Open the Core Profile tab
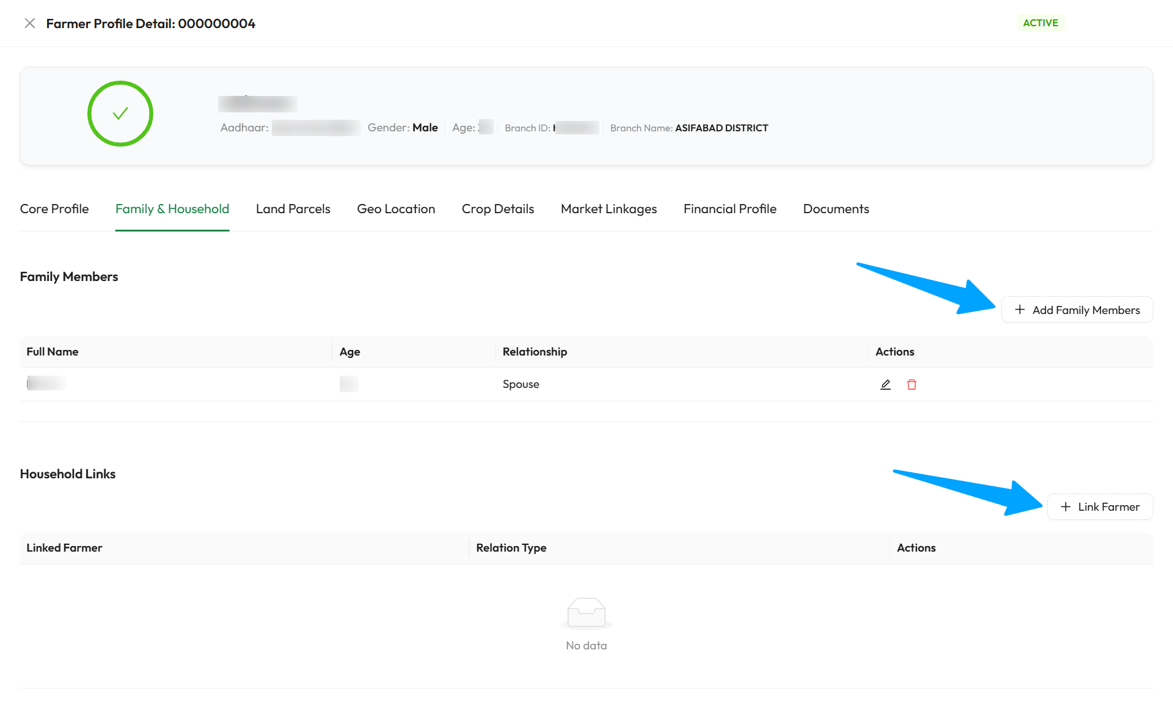The image size is (1173, 708). pos(54,209)
